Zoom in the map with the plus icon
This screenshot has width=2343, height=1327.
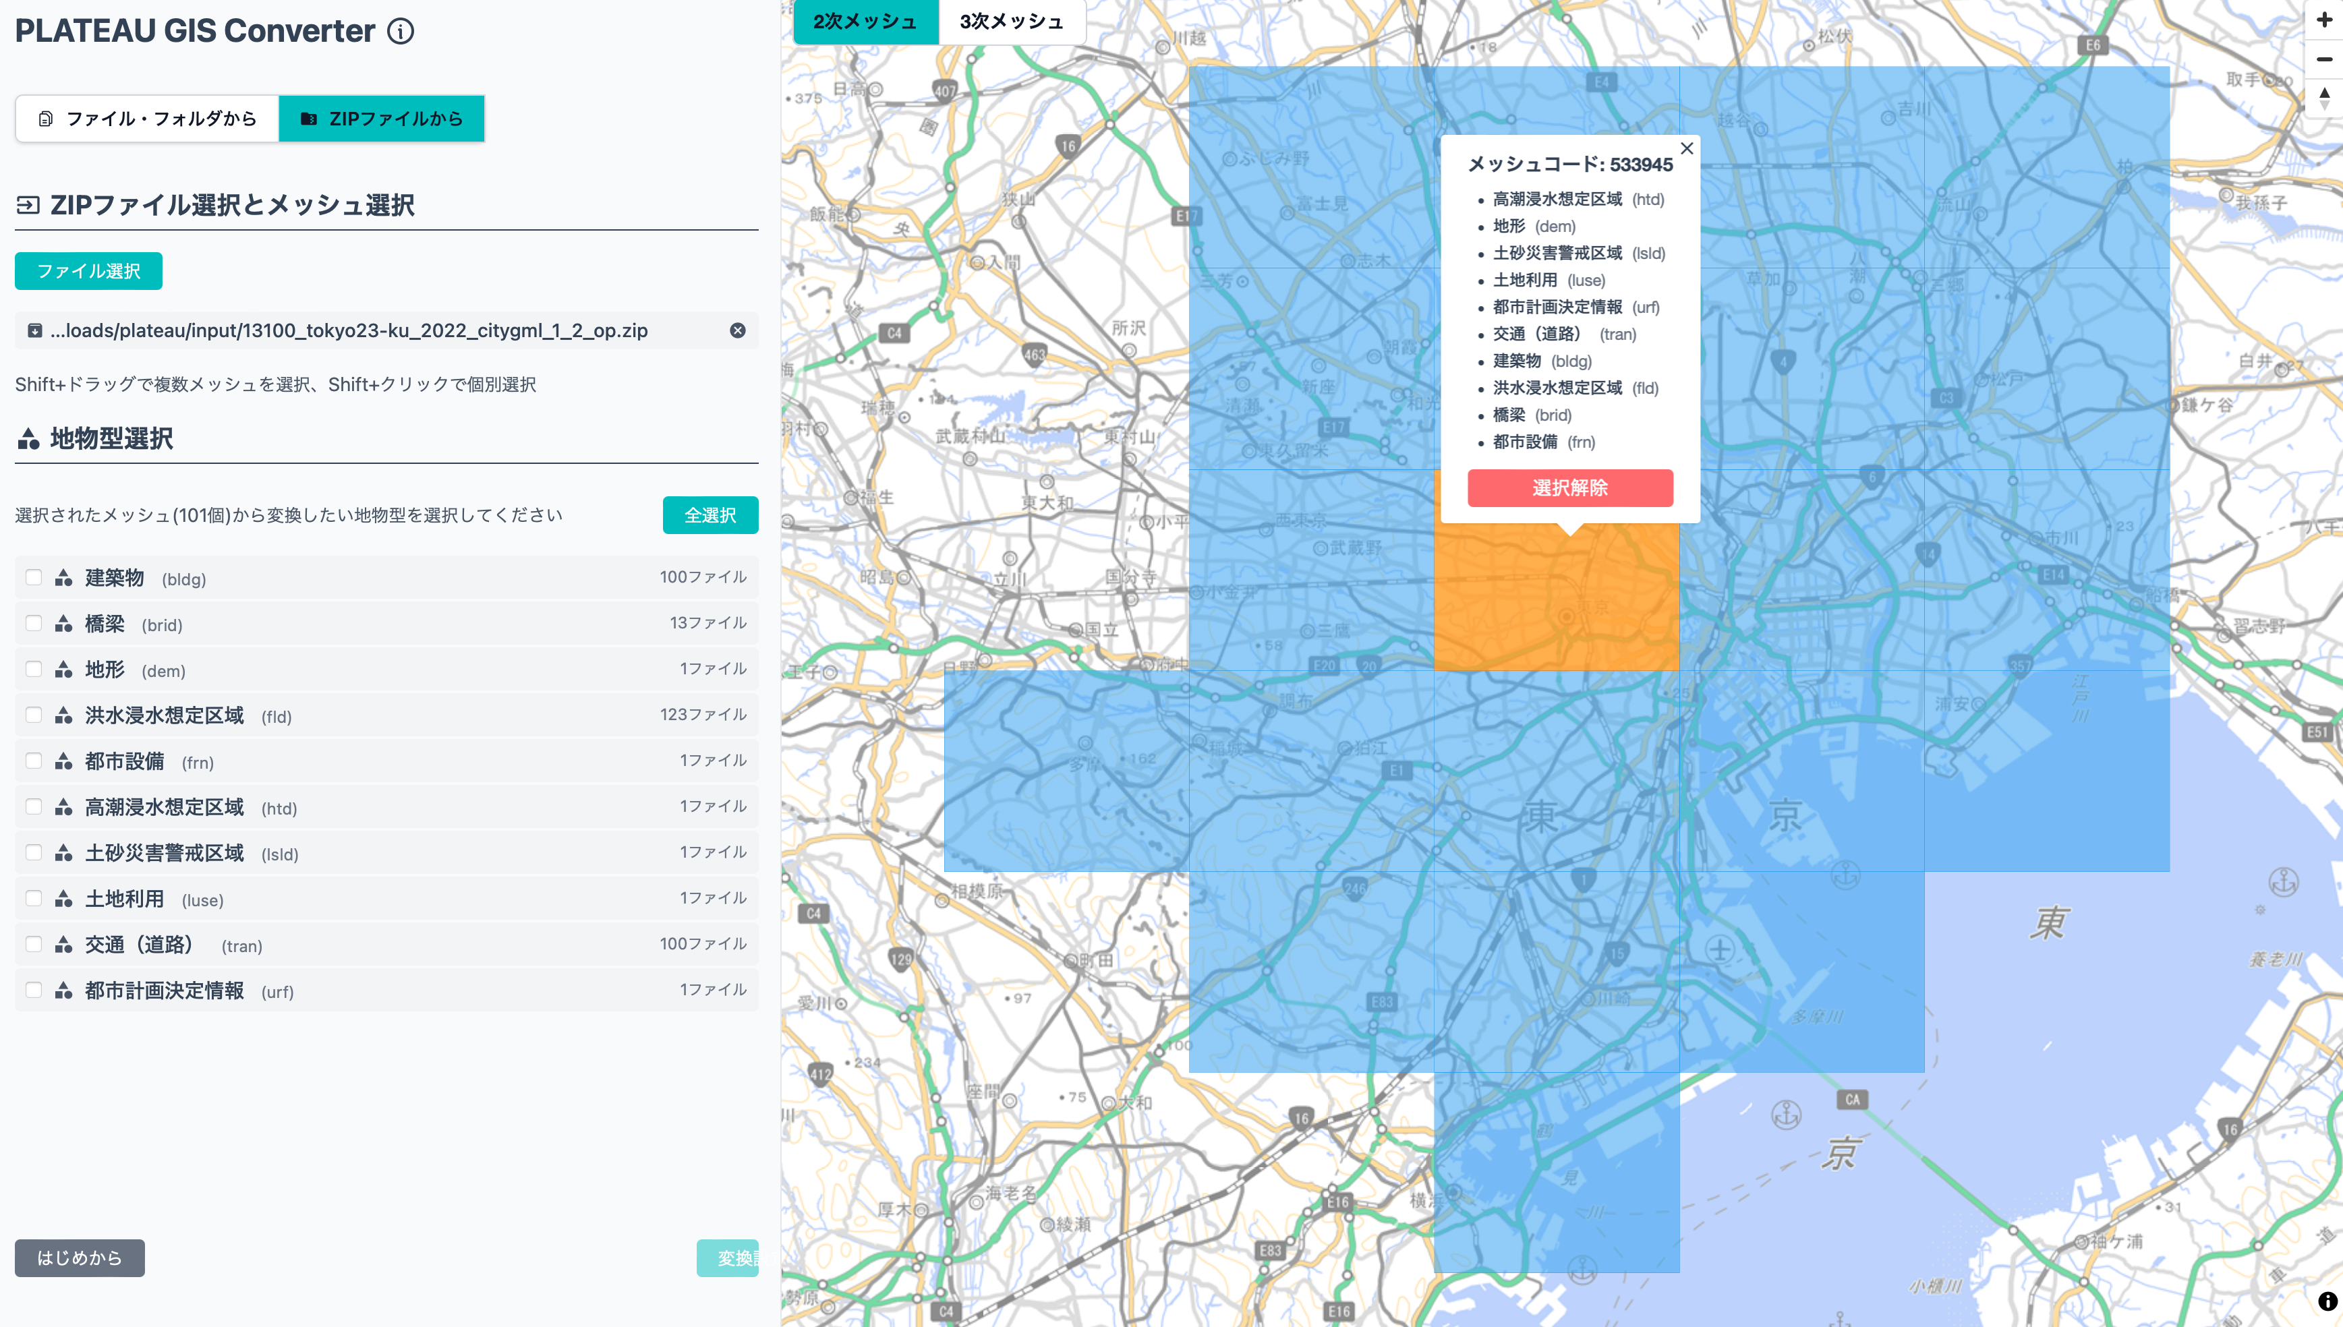2324,20
